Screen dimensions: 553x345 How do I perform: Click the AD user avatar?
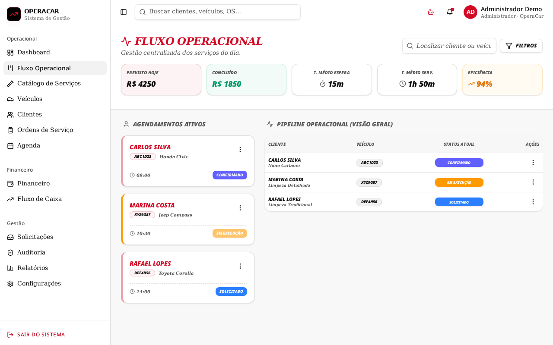[470, 12]
